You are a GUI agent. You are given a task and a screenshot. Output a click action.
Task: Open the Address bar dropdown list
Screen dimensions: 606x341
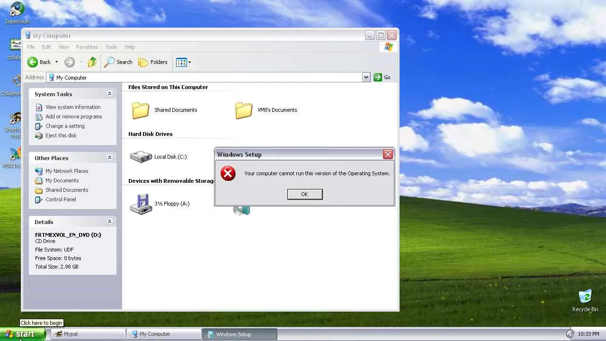366,77
